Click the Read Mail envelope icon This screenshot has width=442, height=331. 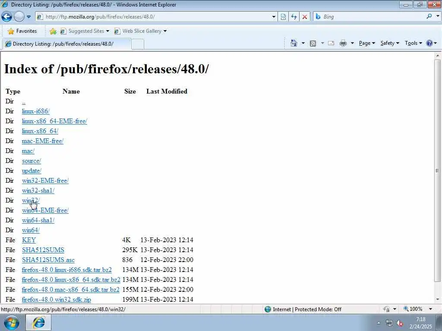coord(331,43)
